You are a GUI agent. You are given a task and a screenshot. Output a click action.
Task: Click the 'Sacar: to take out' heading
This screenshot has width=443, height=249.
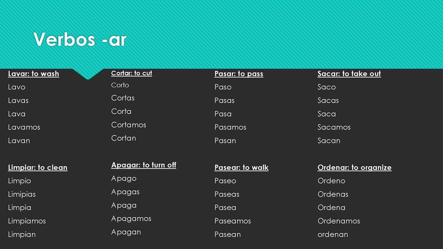click(349, 73)
